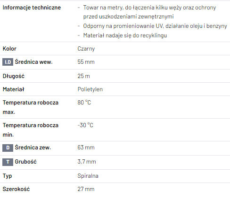Click the Szerokość 27 mm value
230x200 pixels.
pos(86,189)
